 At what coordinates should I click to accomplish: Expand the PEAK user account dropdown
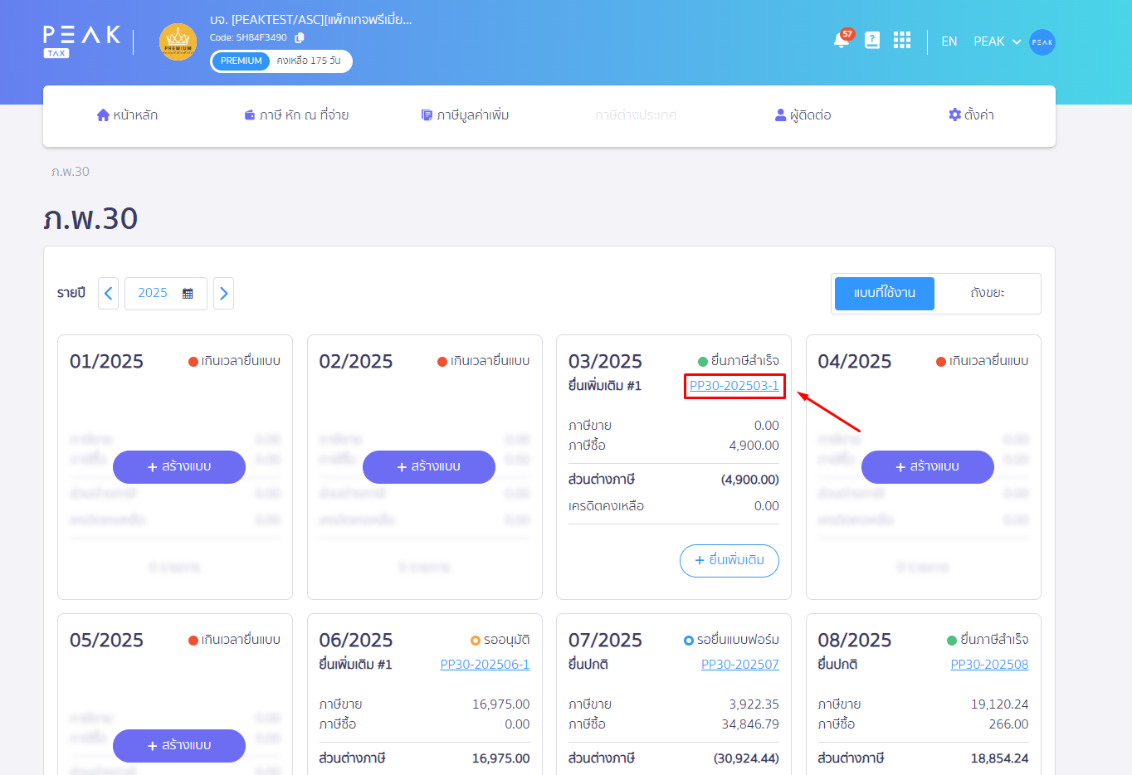tap(997, 41)
